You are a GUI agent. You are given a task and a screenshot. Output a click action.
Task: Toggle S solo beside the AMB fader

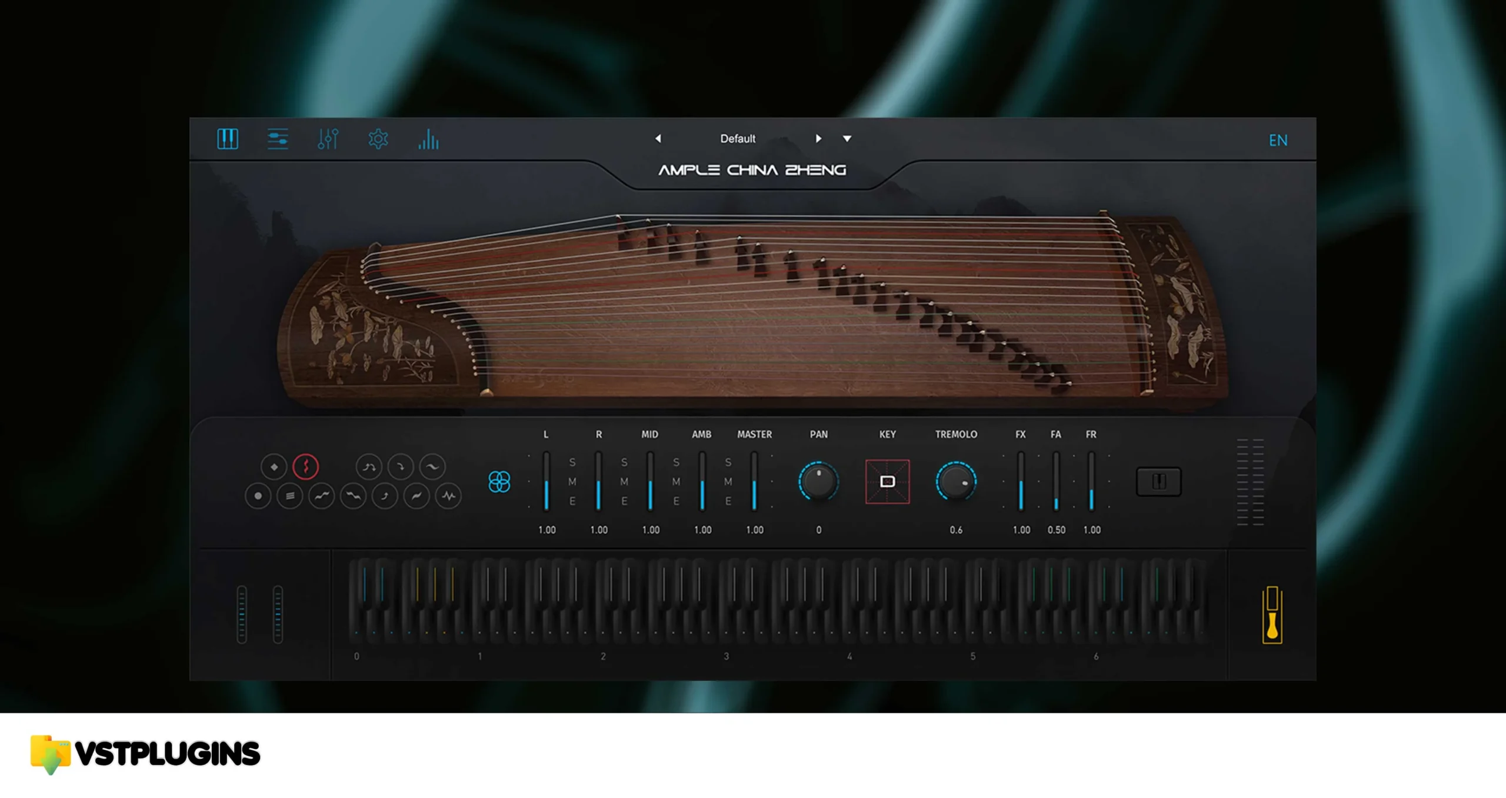(728, 463)
